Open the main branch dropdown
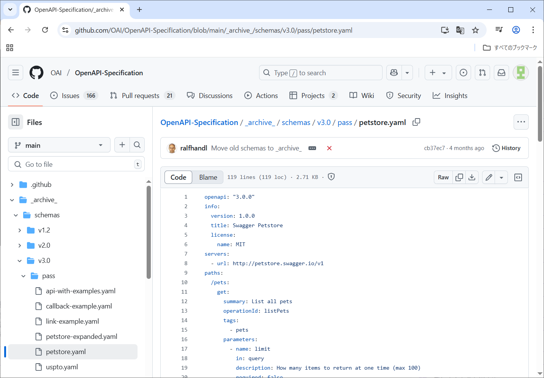This screenshot has height=378, width=544. pyautogui.click(x=59, y=145)
